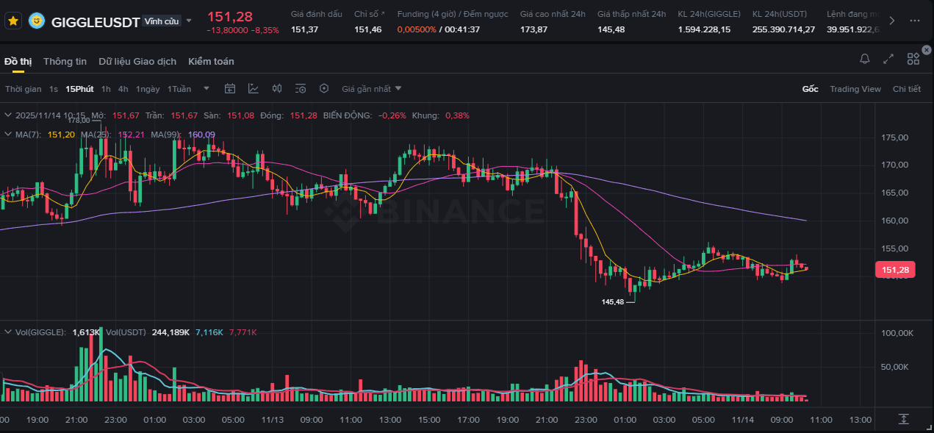Open the technical indicators line-chart icon
The width and height of the screenshot is (934, 433).
coord(254,89)
